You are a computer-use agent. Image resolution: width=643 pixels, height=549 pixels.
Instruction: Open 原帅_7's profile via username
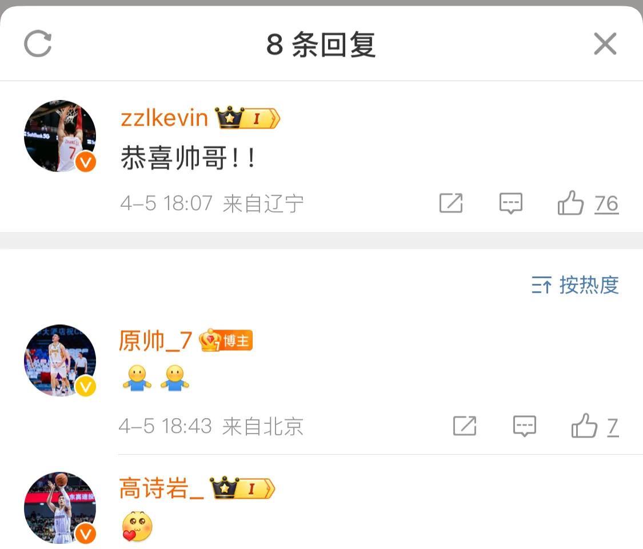pos(155,340)
